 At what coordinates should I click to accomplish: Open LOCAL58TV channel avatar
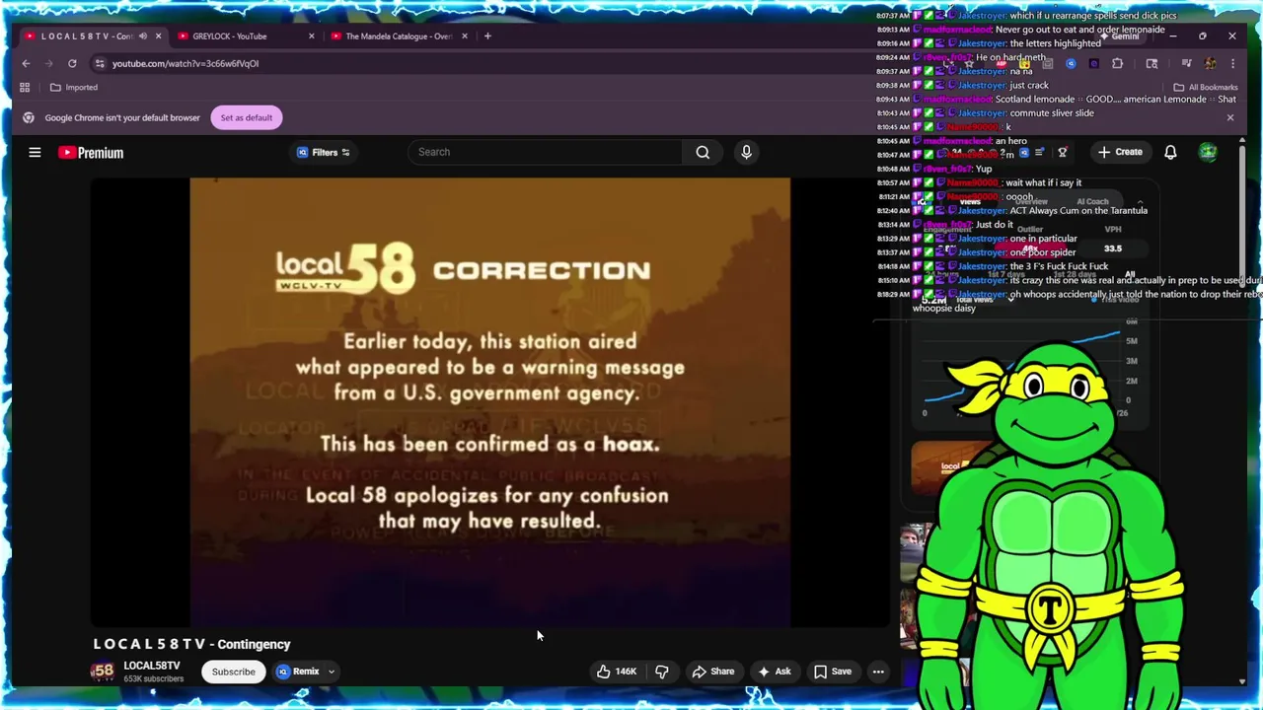pyautogui.click(x=104, y=672)
